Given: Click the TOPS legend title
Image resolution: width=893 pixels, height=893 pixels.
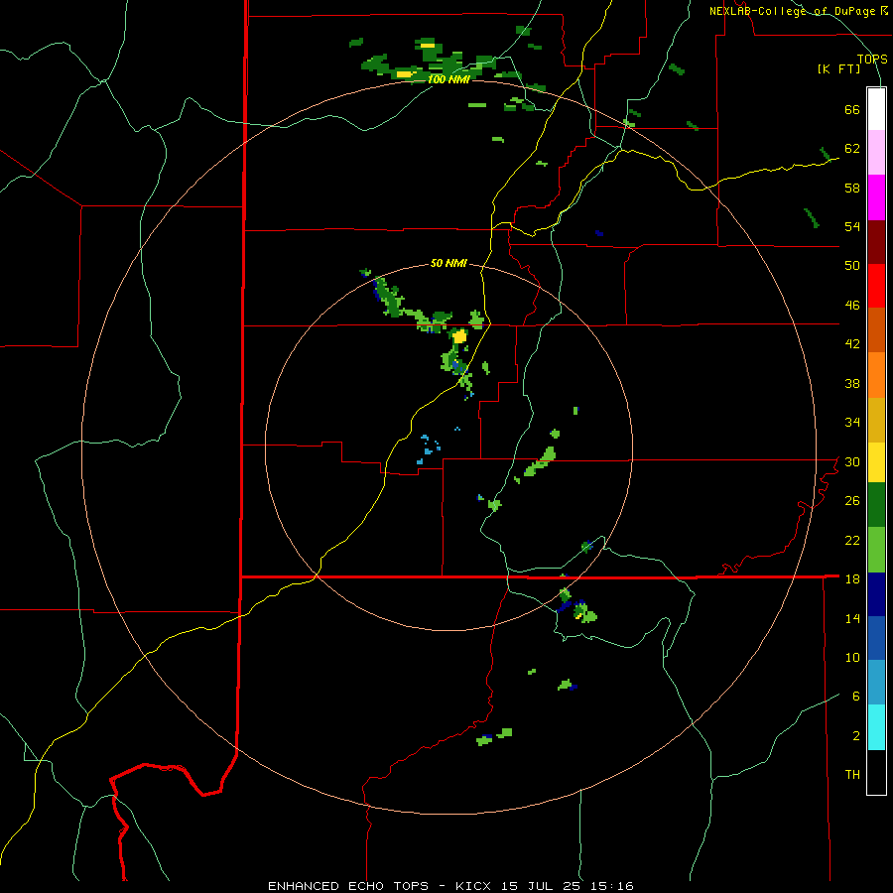Looking at the screenshot, I should coord(872,59).
